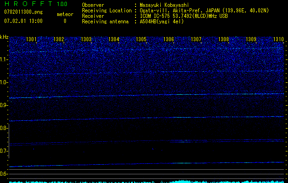Click the 0.6 frequency axis label
Viewport: 288px width, 183px height.
click(3, 174)
